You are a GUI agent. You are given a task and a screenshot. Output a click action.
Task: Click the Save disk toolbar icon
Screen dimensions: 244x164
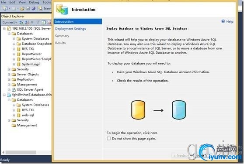28,9
